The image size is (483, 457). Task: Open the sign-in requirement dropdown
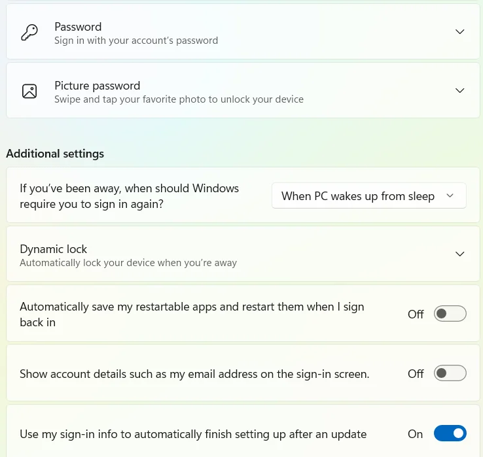tap(368, 195)
